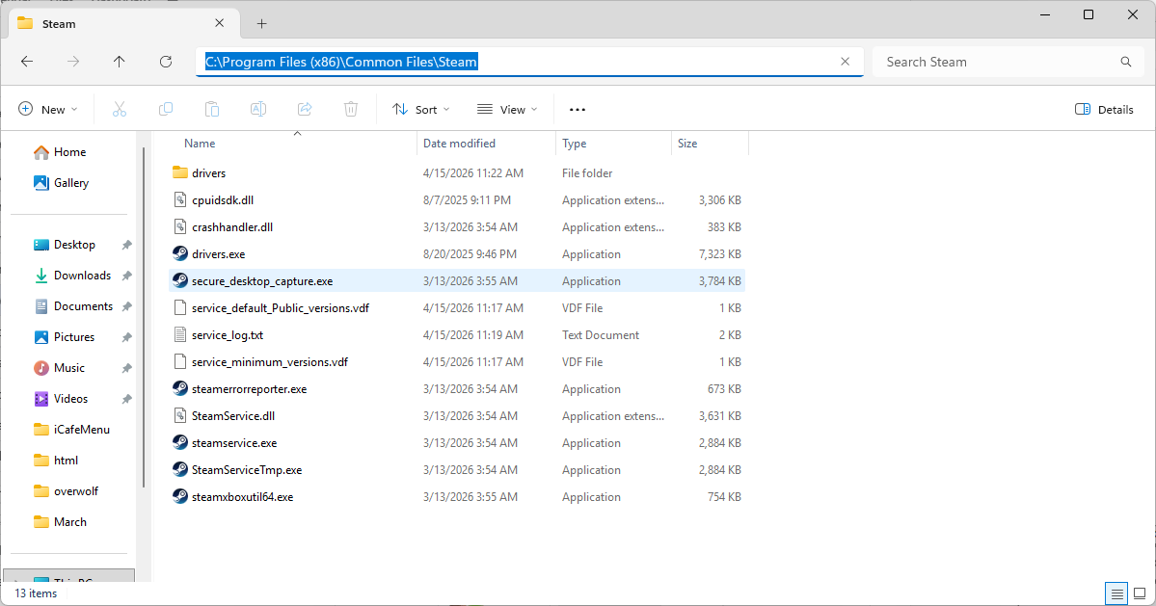This screenshot has width=1156, height=606.
Task: Select service_minimum_versions.vdf
Action: coord(270,362)
